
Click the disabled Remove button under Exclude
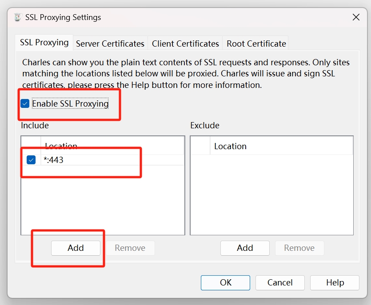pos(299,248)
